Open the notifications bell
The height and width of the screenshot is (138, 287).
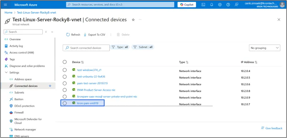click(x=212, y=5)
